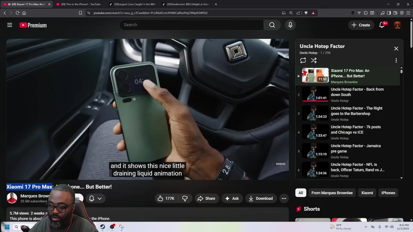Image resolution: width=413 pixels, height=232 pixels.
Task: Open the browser home page
Action: point(24,13)
